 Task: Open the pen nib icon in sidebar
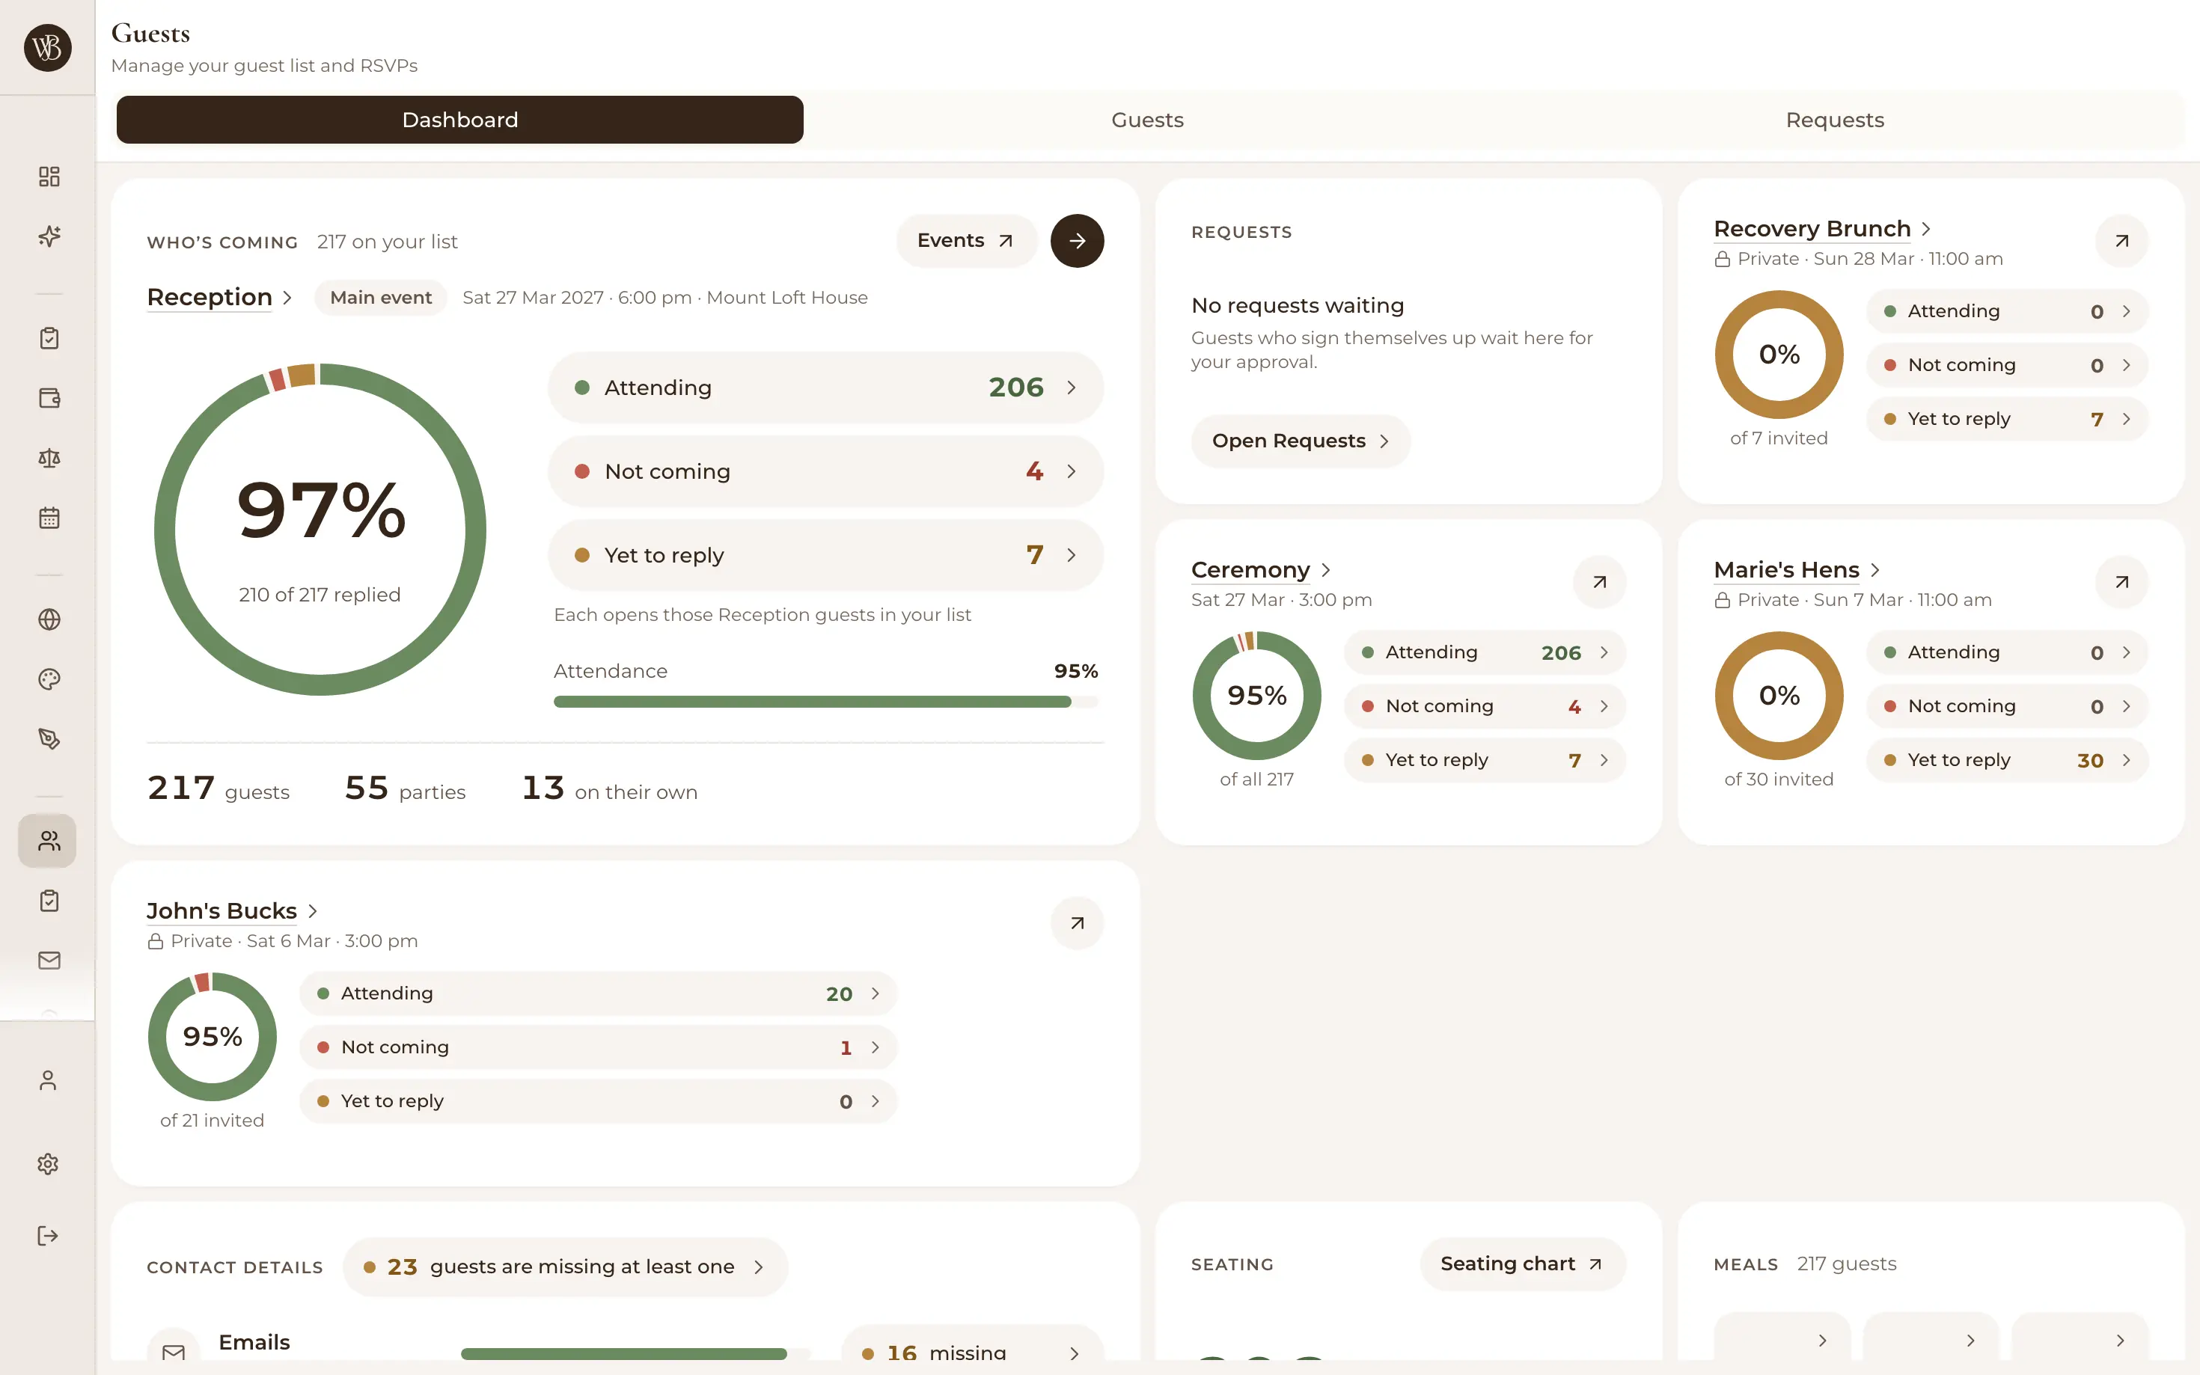pyautogui.click(x=49, y=739)
